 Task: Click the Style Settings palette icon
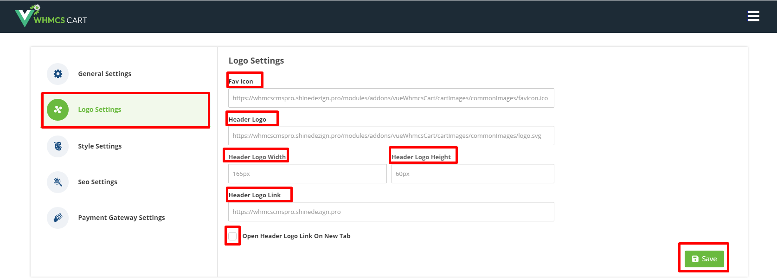pyautogui.click(x=58, y=146)
